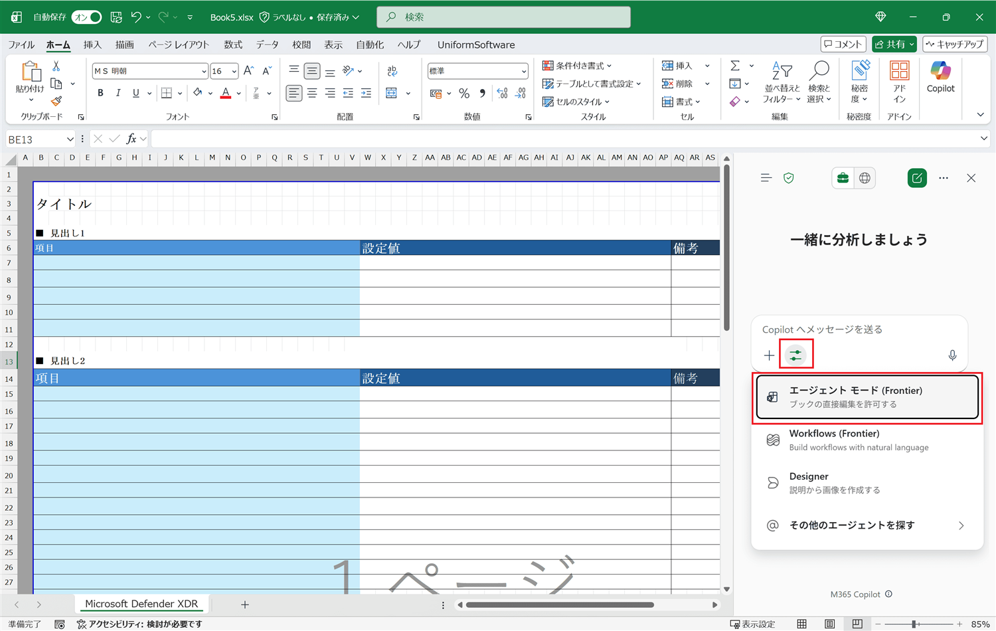Open Sort & Filter (並べ替えとフィルター) dropdown

(x=782, y=82)
